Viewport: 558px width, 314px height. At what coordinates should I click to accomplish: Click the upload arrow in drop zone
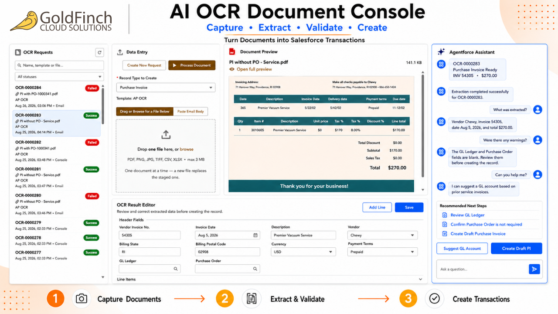coord(166,134)
